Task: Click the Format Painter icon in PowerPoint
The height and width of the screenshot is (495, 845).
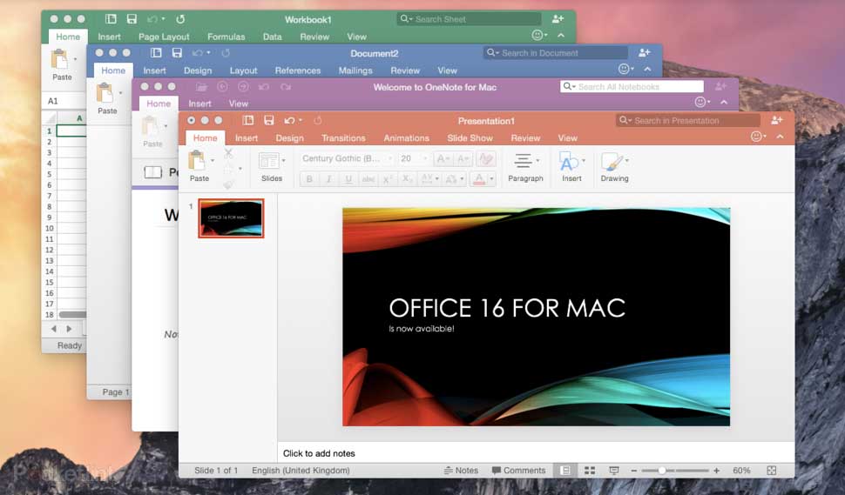Action: point(228,184)
